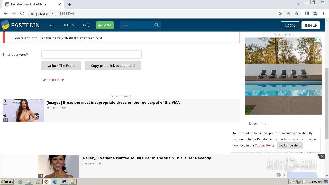Follow the Pastebin Home link
This screenshot has width=329, height=185.
53,80
